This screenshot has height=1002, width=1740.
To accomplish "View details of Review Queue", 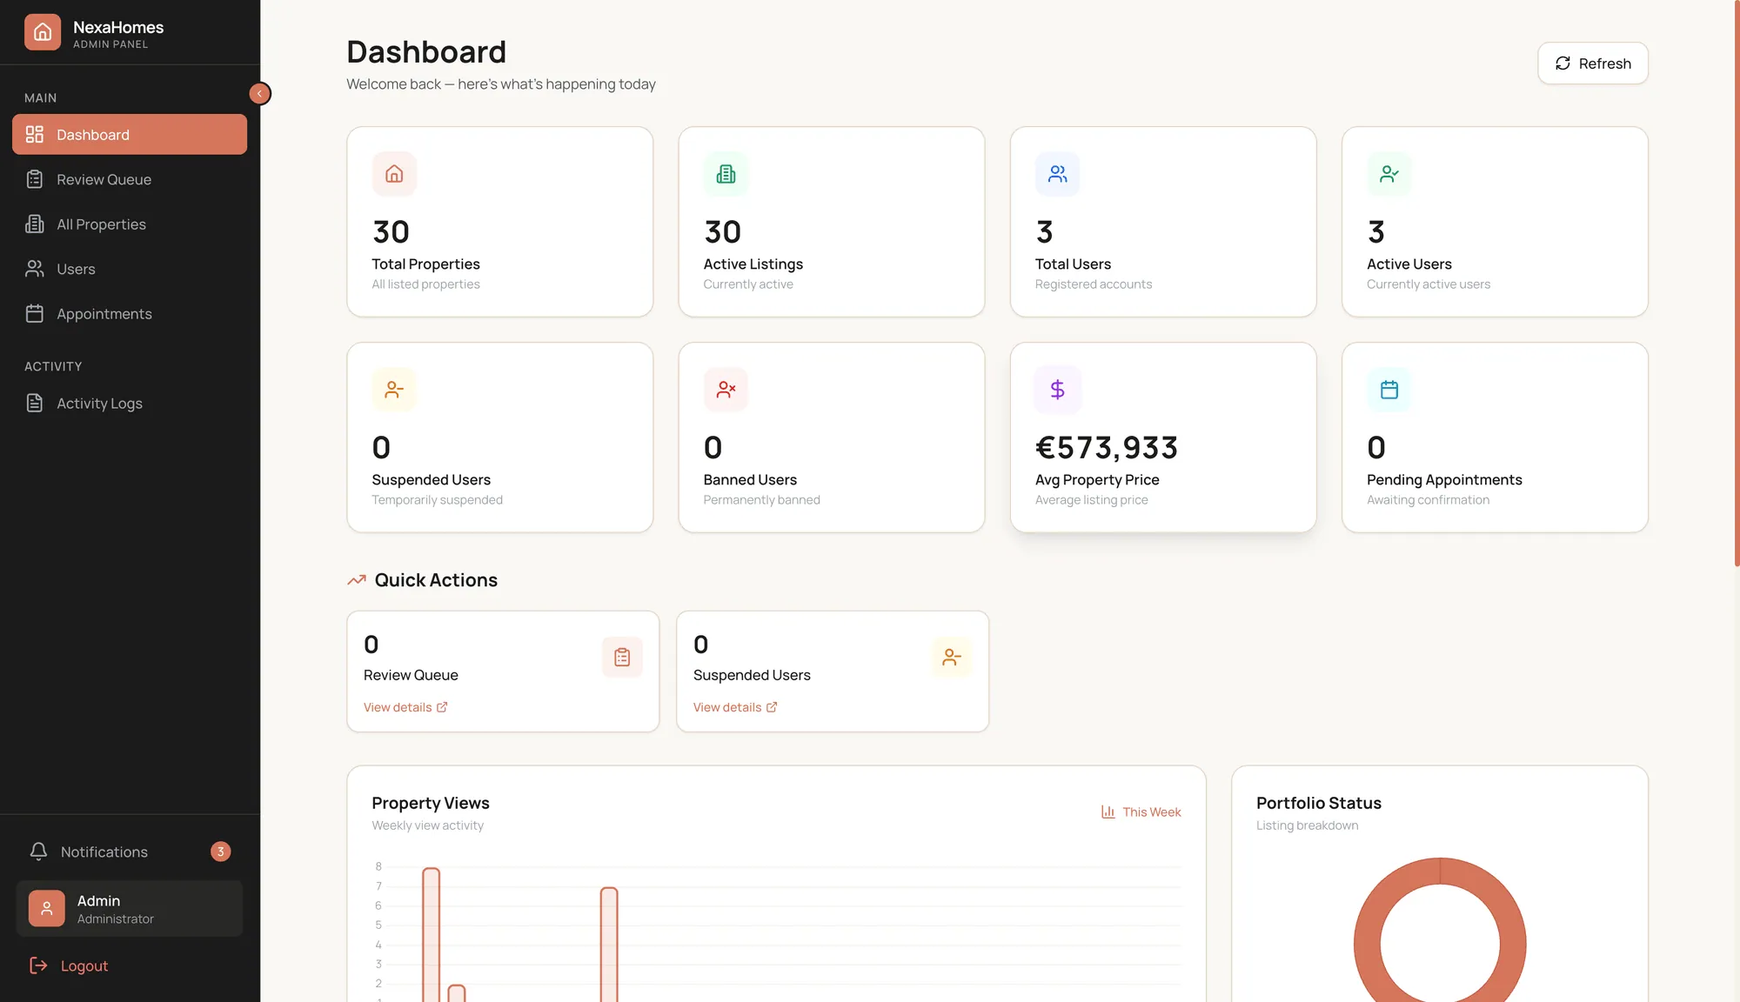I will tap(405, 707).
